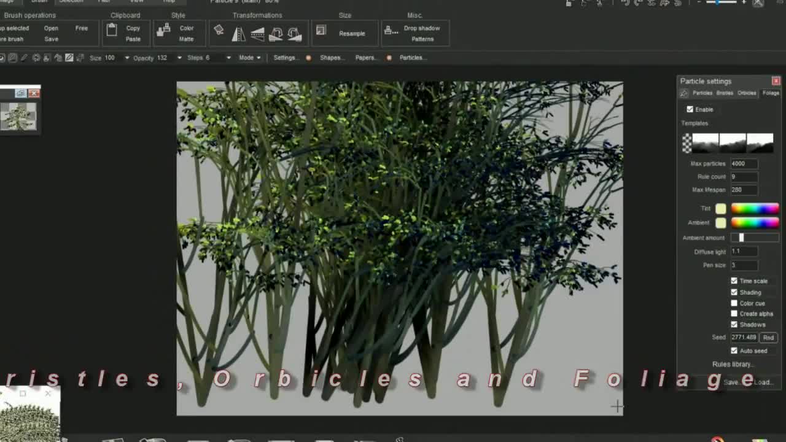Select the first transformation icon
Screen dimensions: 786x442
[219, 31]
